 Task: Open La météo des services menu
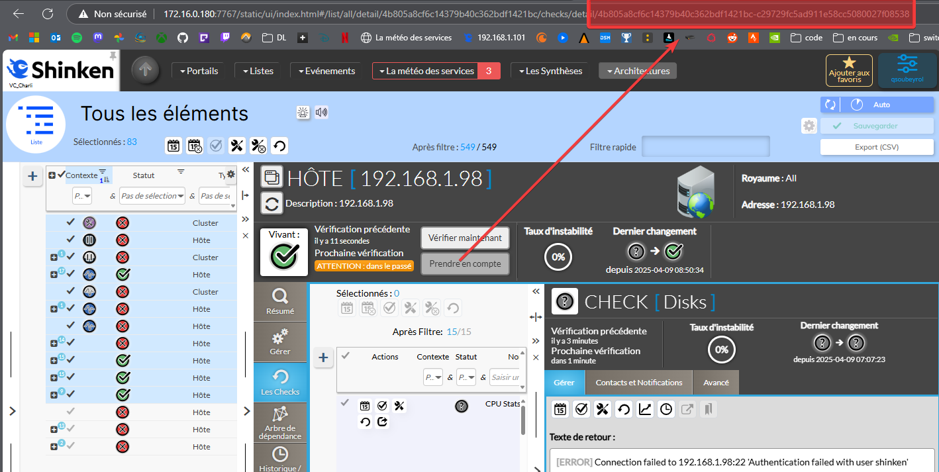point(425,71)
